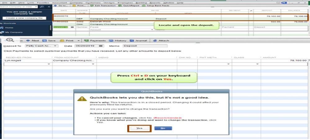
Task: Save the deposit
Action: 49,41
